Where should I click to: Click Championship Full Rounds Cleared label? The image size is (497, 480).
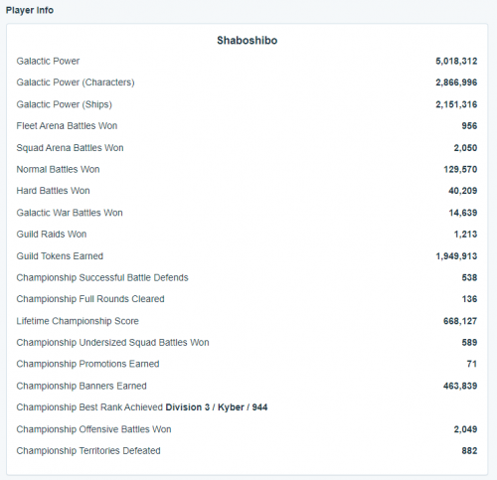point(90,299)
